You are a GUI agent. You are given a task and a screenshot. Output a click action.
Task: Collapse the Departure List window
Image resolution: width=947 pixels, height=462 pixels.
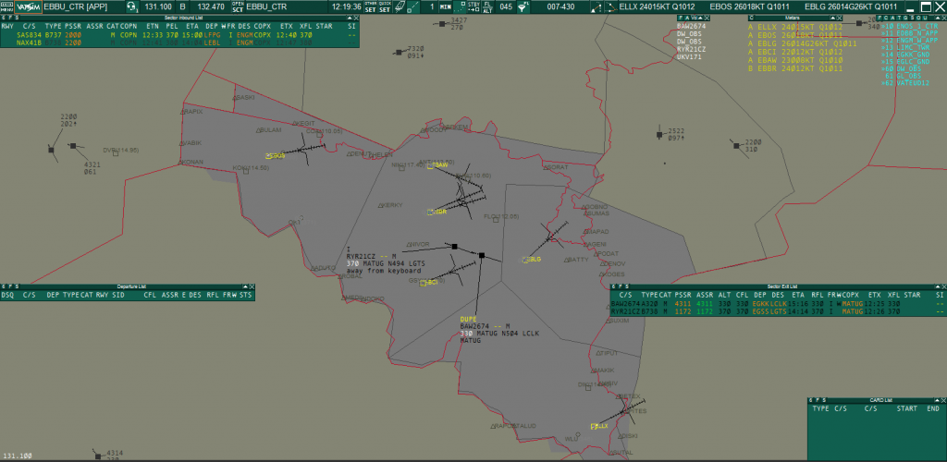(243, 286)
